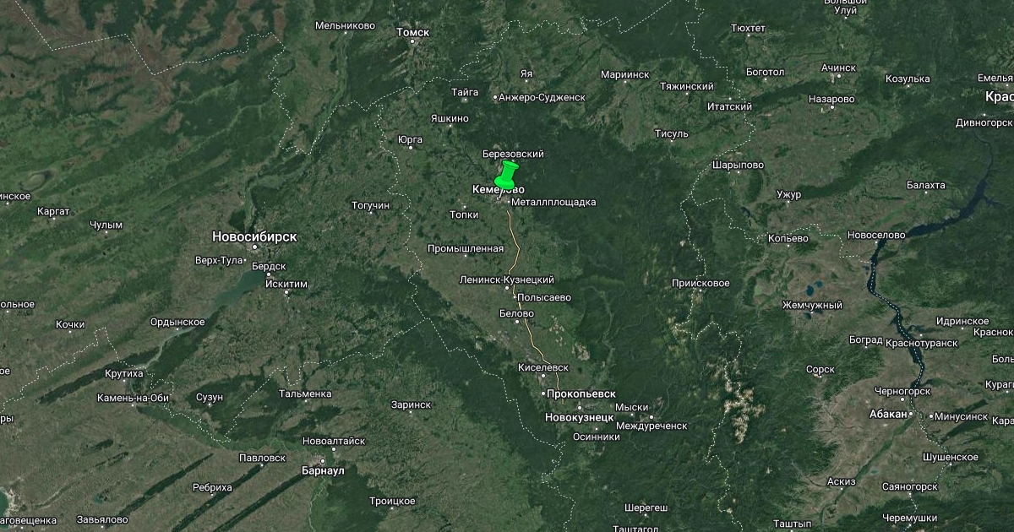Select the Прокопьевск city marker dot

click(x=542, y=394)
